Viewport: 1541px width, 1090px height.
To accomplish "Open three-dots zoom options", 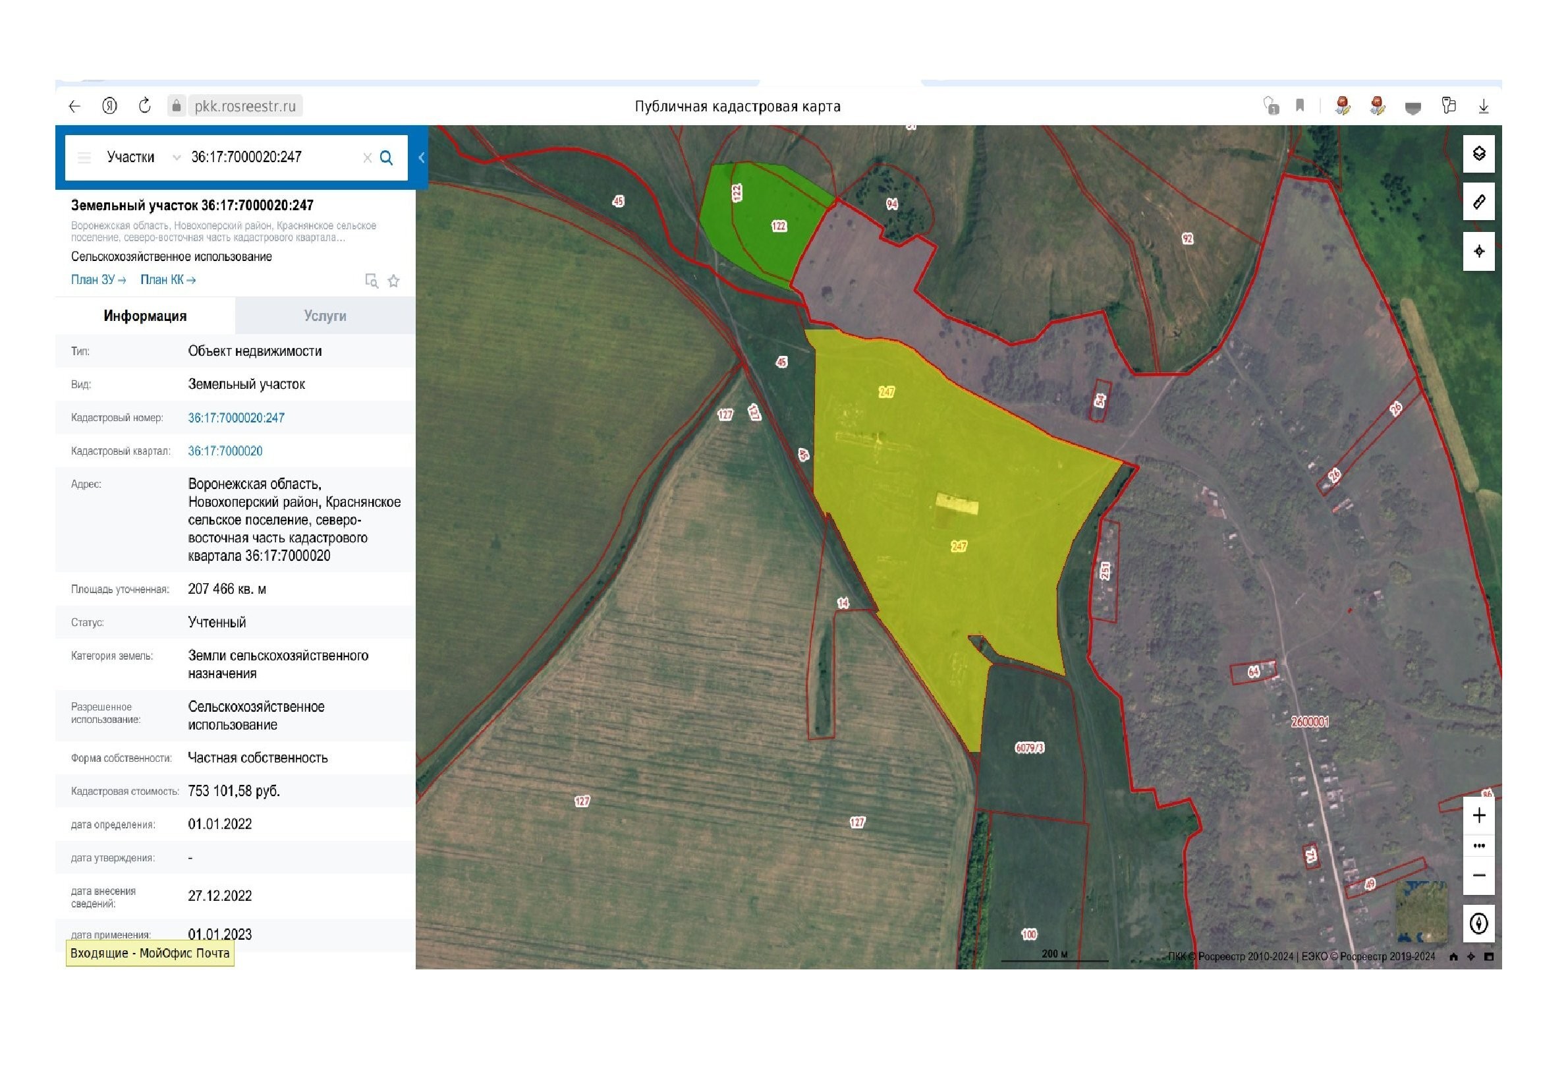I will [x=1478, y=846].
